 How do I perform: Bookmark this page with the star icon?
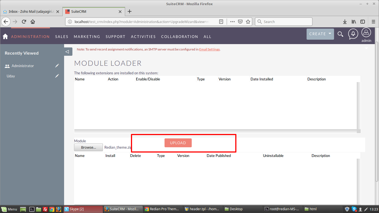tap(248, 22)
